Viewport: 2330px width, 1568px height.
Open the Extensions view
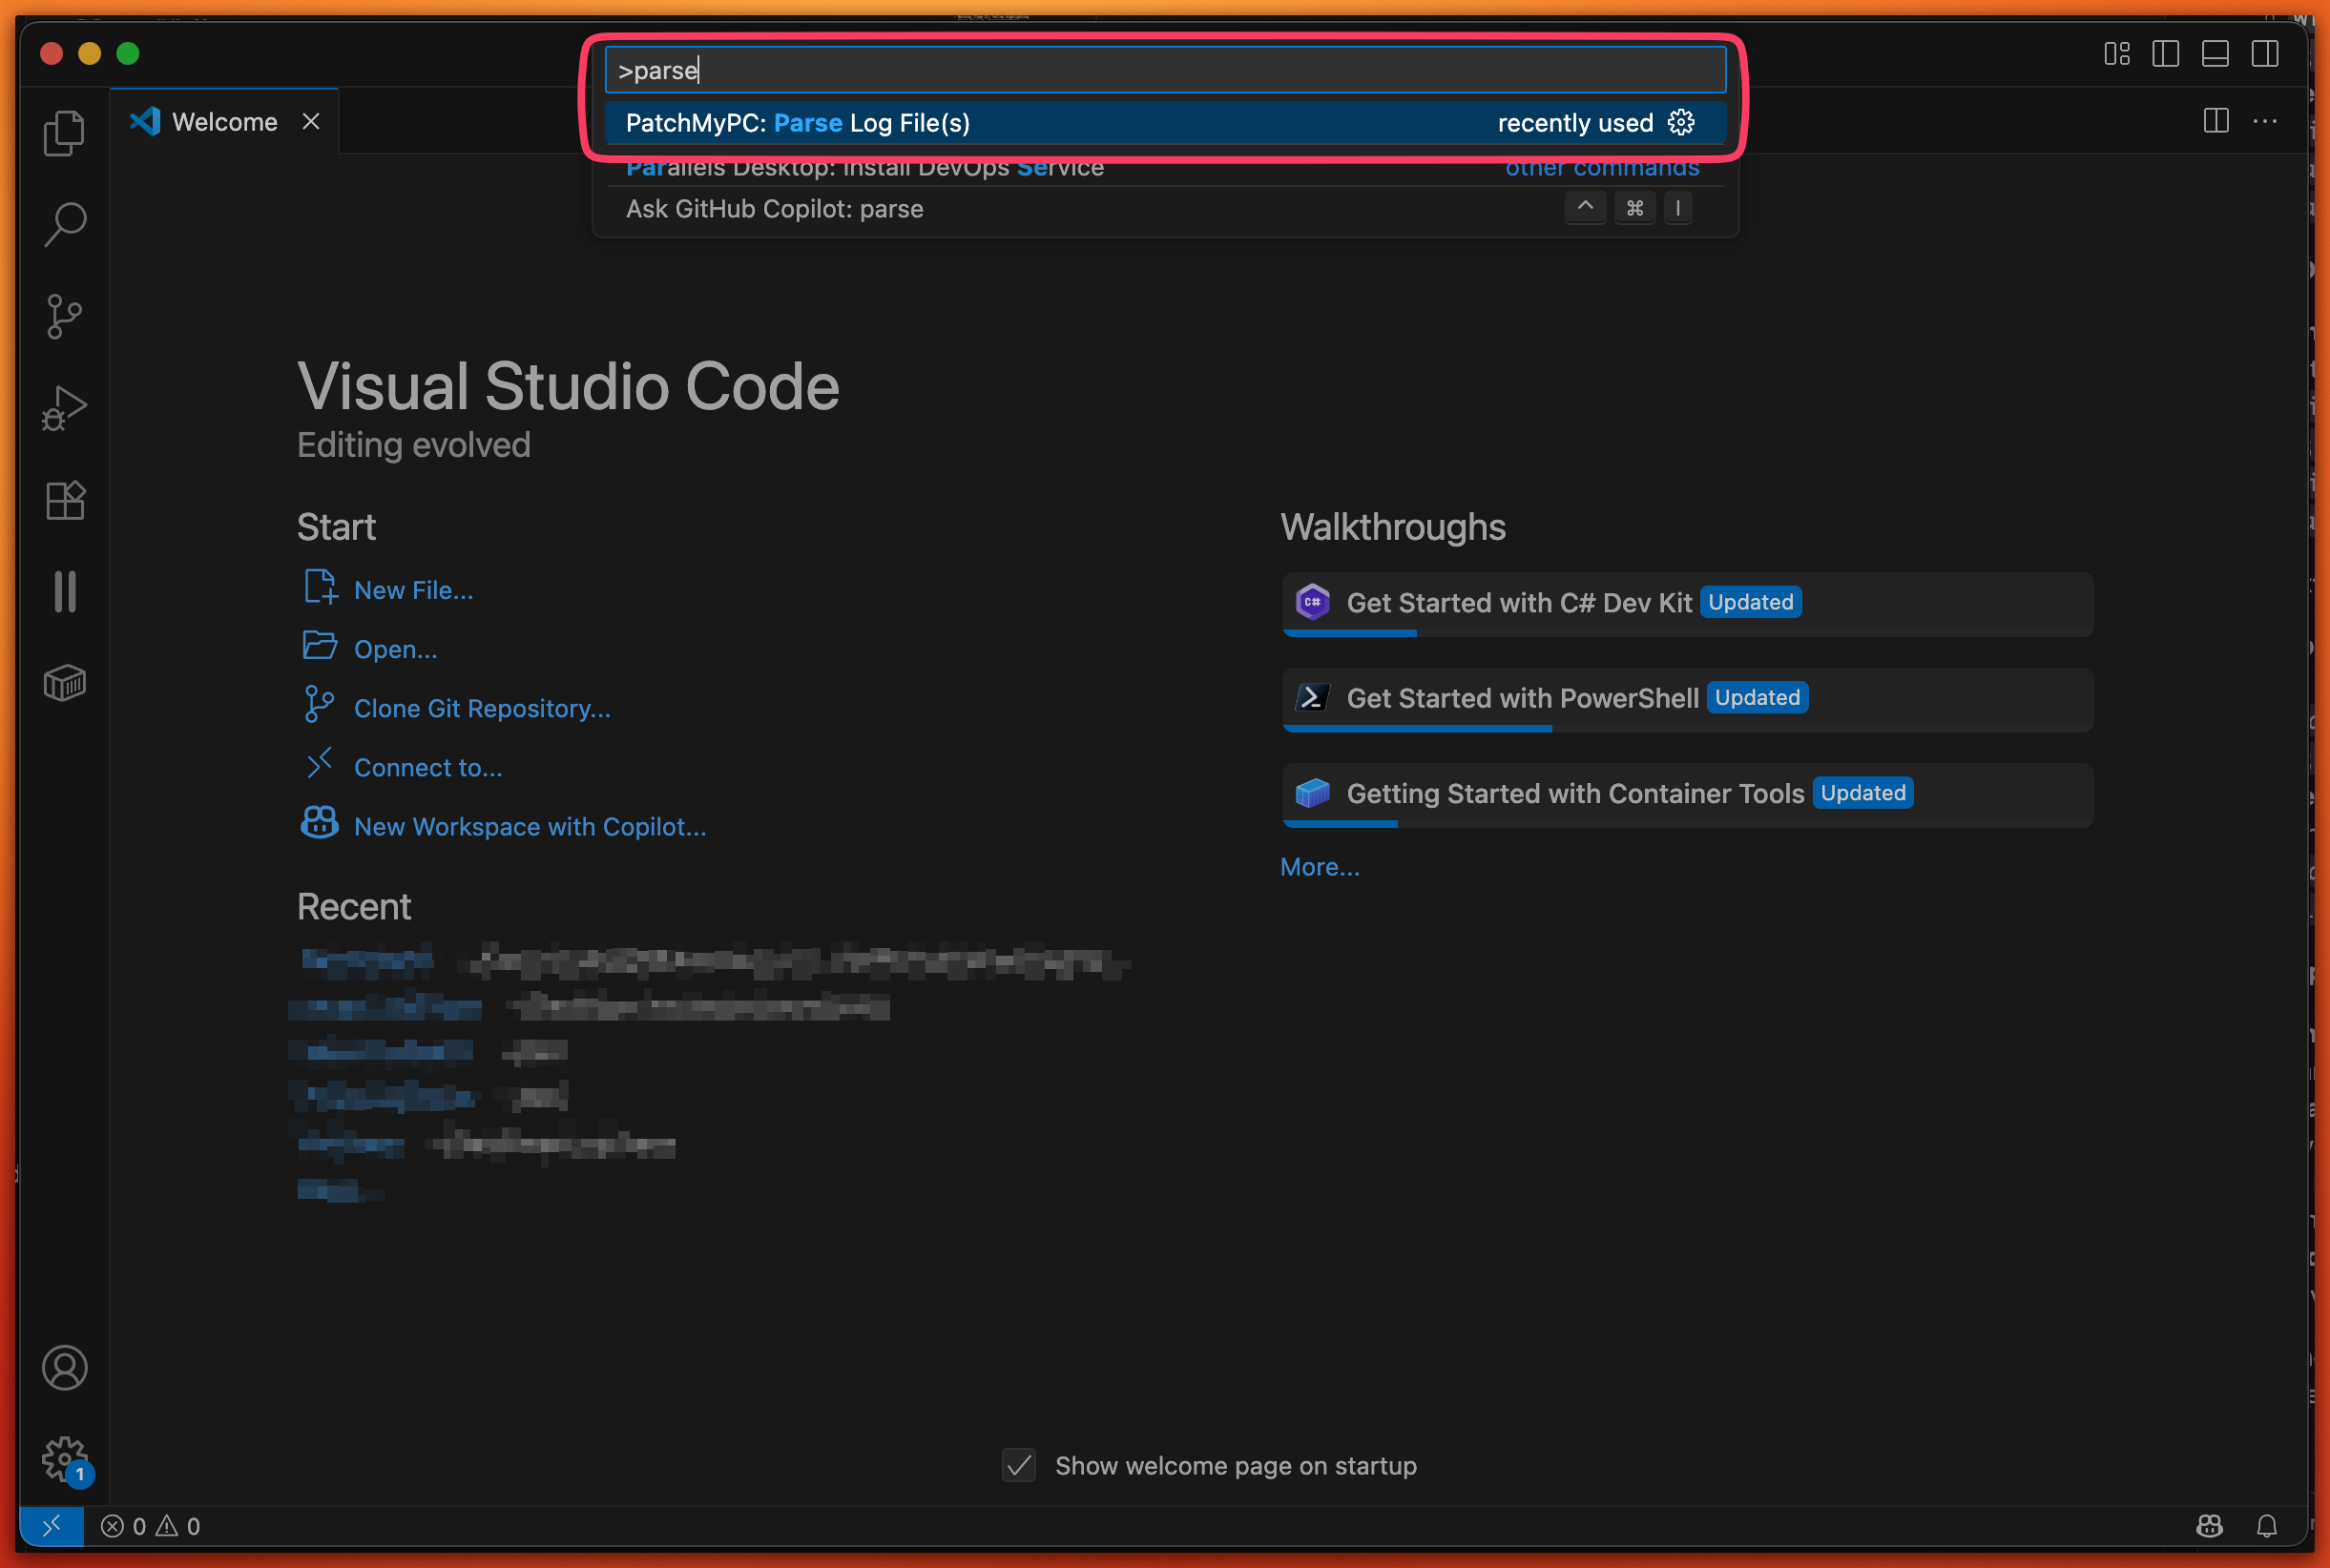tap(64, 500)
